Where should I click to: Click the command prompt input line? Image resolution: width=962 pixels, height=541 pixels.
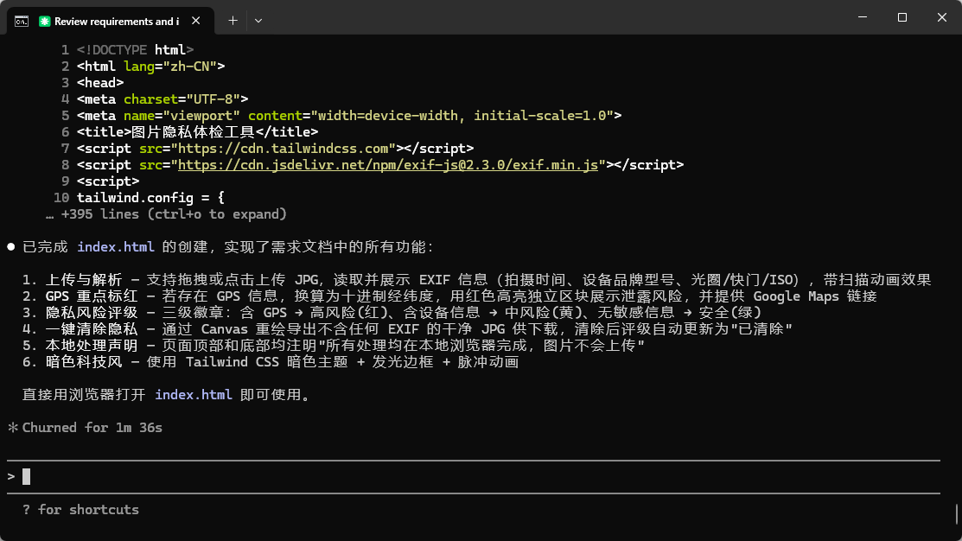[473, 476]
